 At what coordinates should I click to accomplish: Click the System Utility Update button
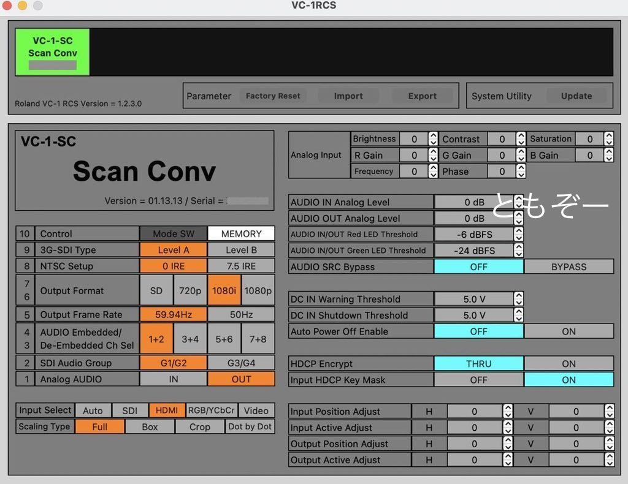576,96
